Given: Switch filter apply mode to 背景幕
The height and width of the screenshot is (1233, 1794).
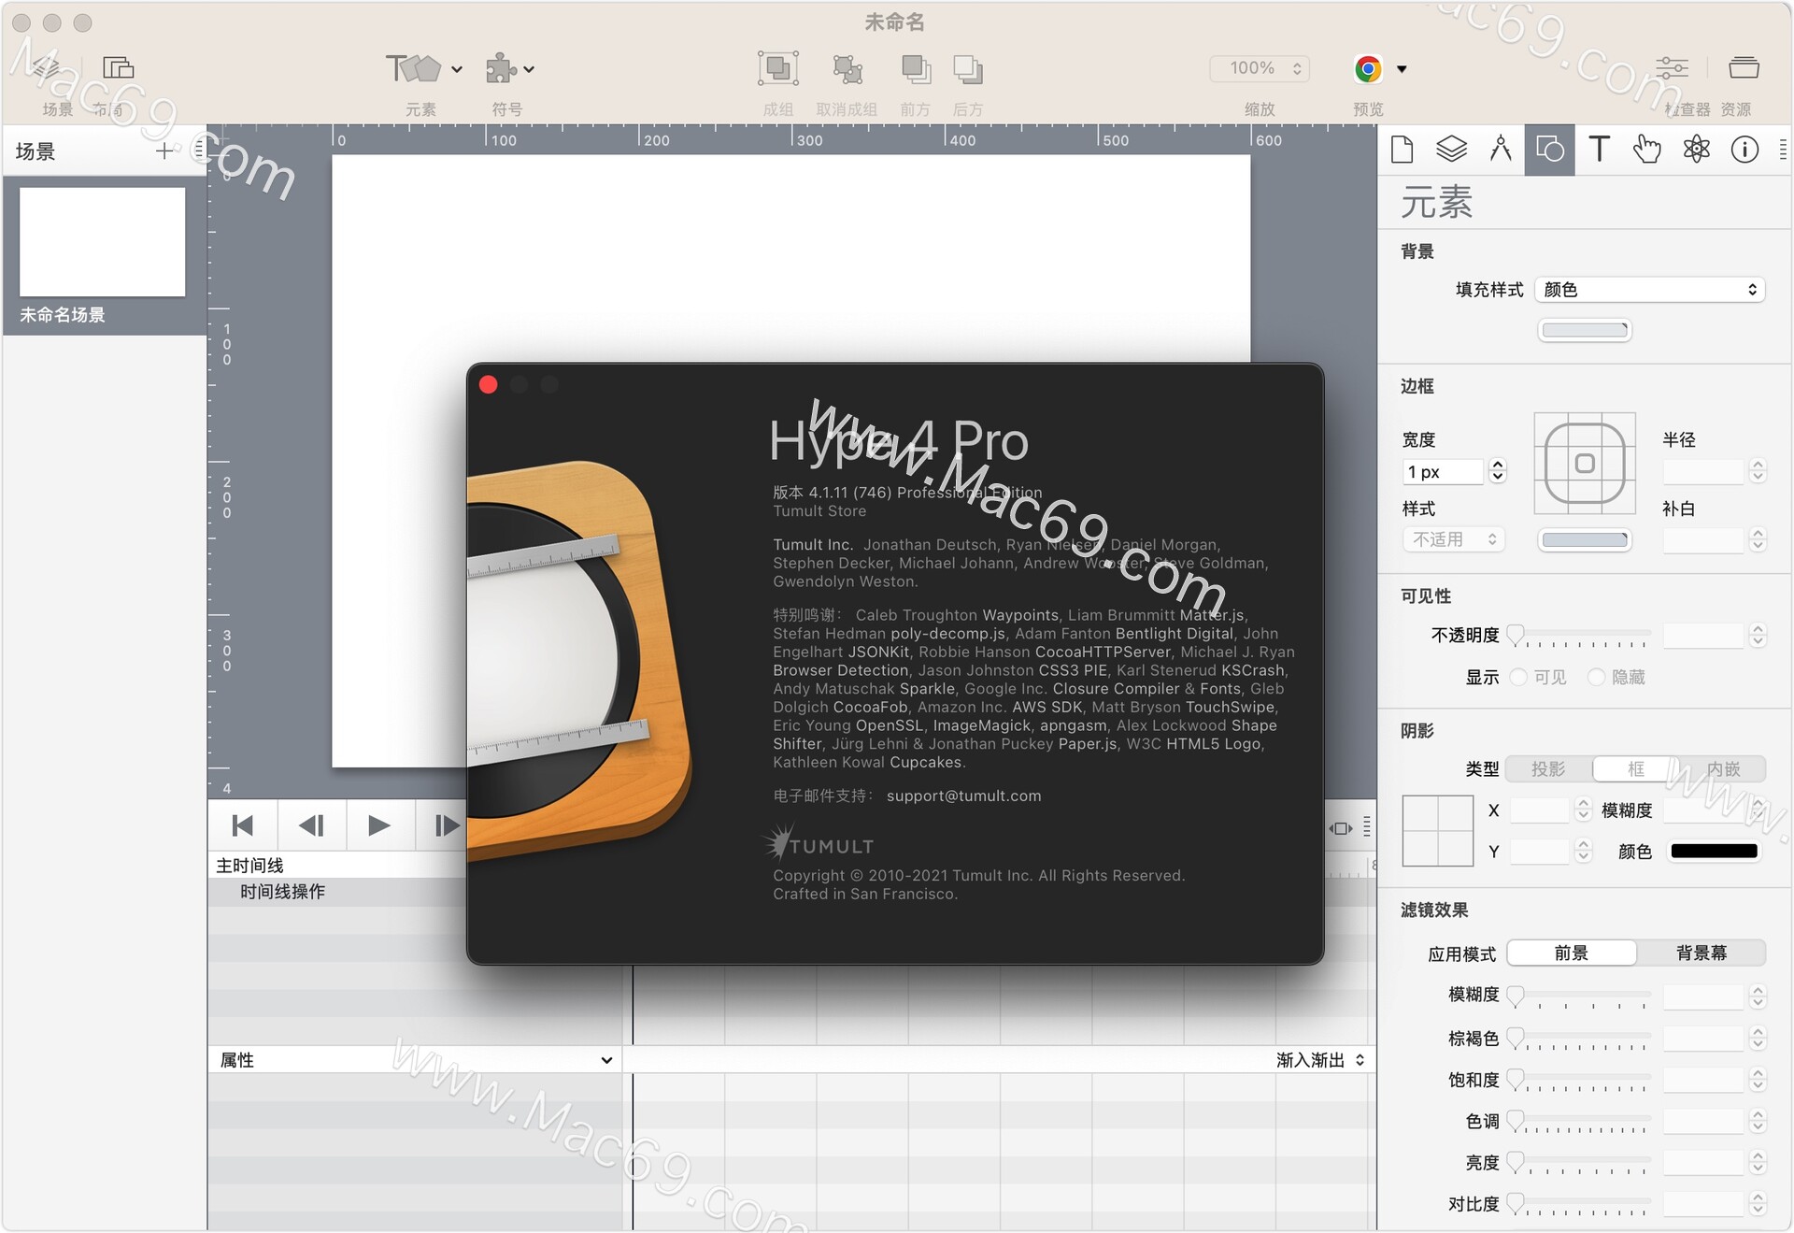Looking at the screenshot, I should click(x=1701, y=953).
